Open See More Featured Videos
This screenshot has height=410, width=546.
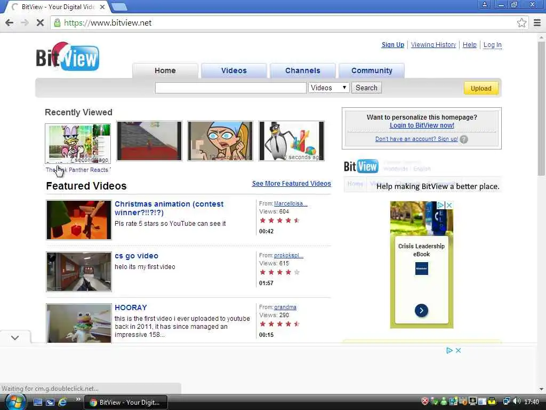(292, 184)
